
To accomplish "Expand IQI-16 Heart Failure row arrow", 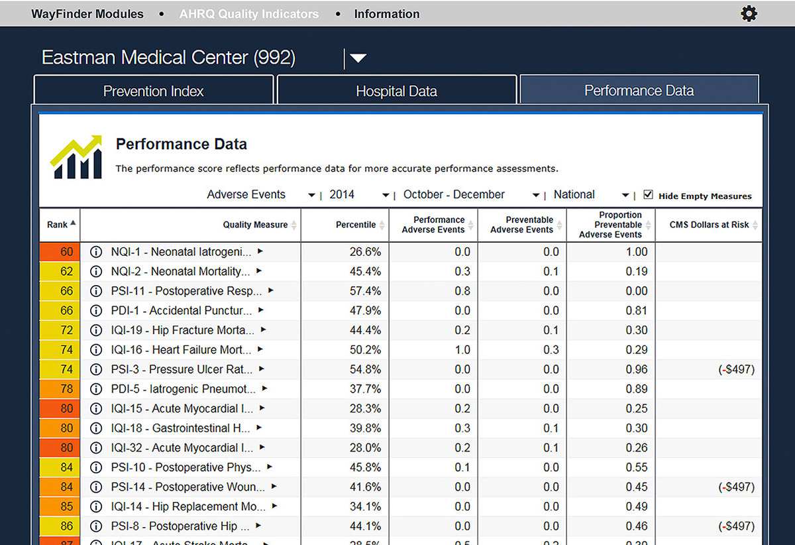I will [260, 349].
